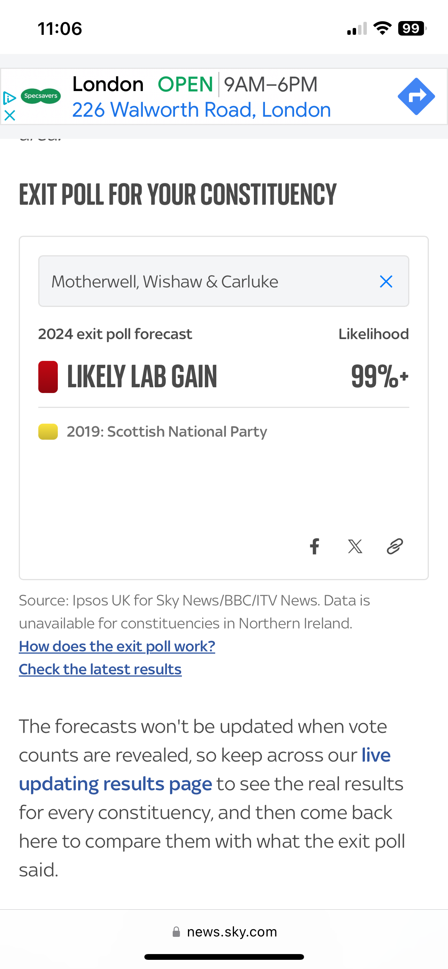Screen dimensions: 448x969
Task: Open "How does the exit poll work?" link
Action: pos(117,646)
